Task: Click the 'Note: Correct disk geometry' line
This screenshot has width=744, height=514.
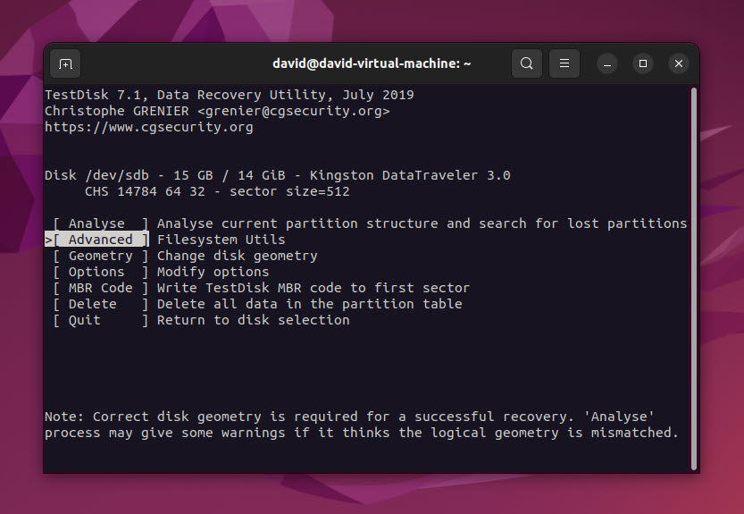Action: point(349,417)
